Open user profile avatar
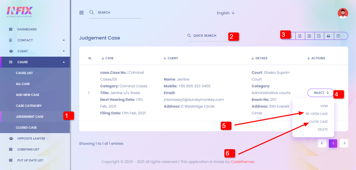This screenshot has width=356, height=170. 343,13
